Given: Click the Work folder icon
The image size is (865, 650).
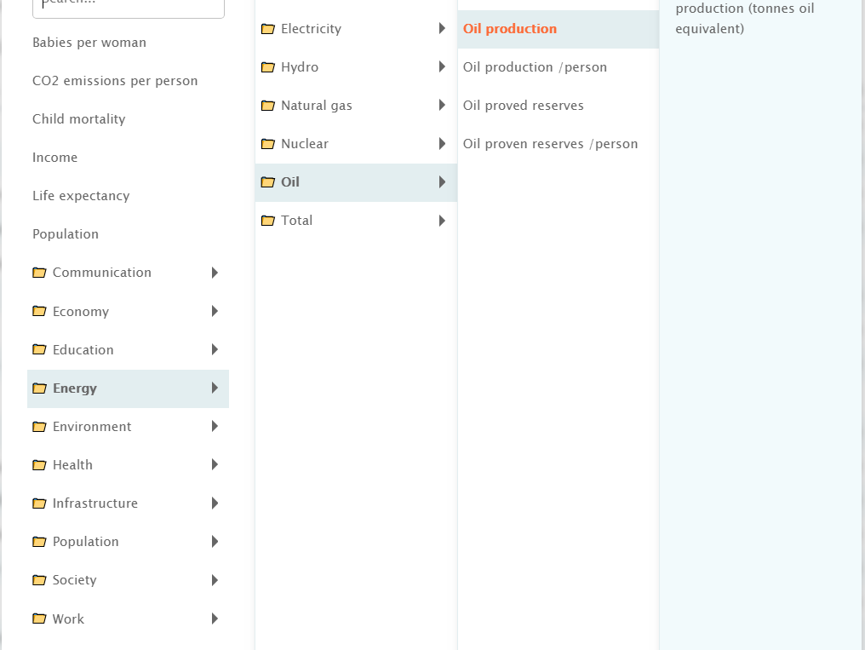Looking at the screenshot, I should [39, 618].
